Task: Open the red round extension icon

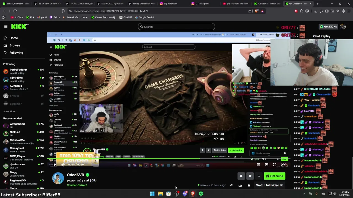Action: 296,11
